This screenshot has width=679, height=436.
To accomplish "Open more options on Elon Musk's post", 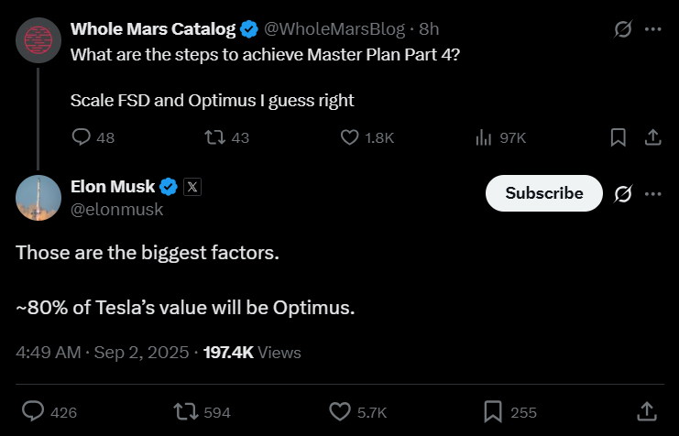I will click(x=652, y=193).
